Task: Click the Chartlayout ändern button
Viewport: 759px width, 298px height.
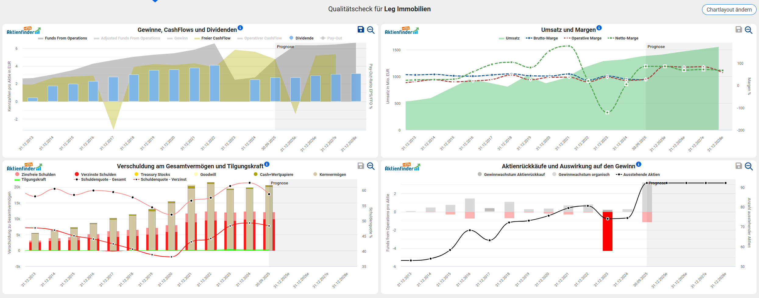Action: tap(729, 10)
